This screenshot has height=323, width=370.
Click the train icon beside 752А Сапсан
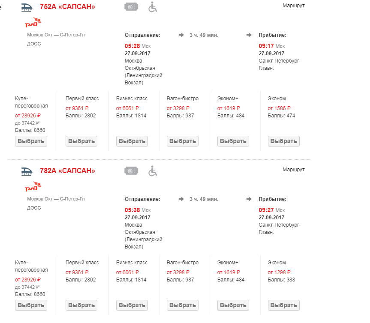click(x=27, y=7)
